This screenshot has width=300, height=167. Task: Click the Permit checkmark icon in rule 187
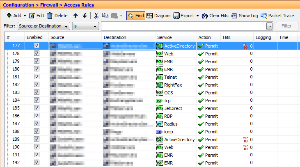pos(201,124)
